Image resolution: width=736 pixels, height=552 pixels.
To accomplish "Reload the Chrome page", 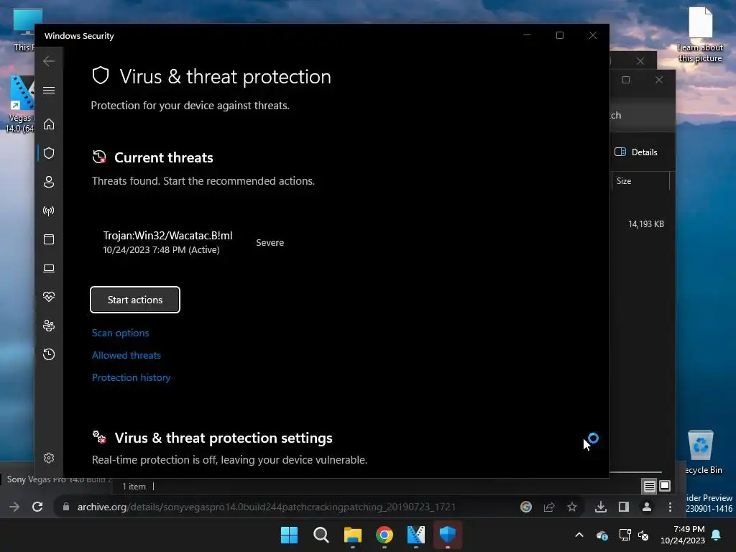I will pos(37,507).
